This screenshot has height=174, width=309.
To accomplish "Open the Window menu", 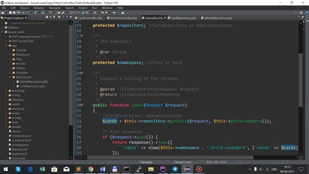I will (107, 8).
